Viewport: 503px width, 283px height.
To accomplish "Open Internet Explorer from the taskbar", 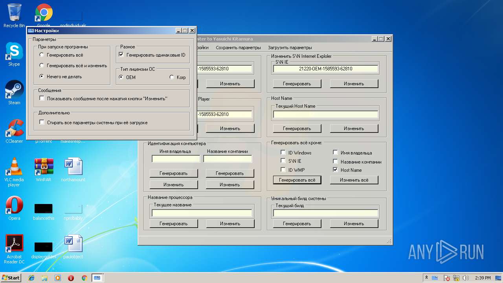I will click(x=31, y=278).
